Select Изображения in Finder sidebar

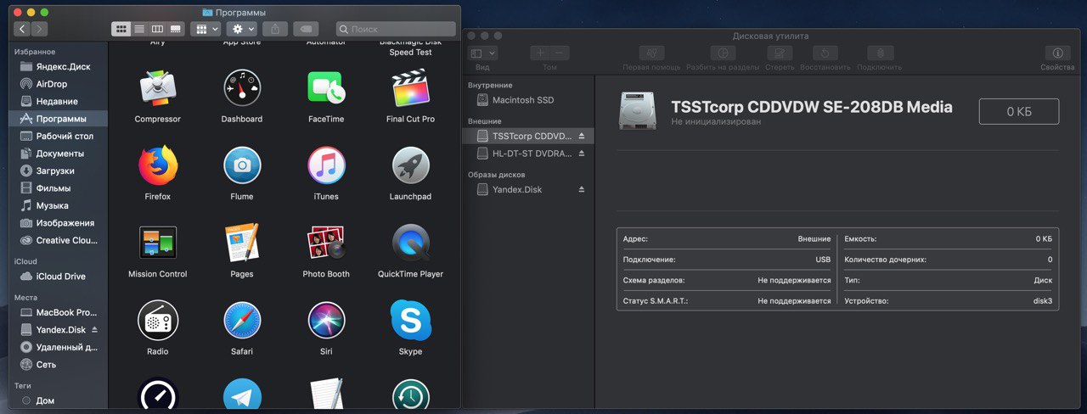(x=59, y=223)
